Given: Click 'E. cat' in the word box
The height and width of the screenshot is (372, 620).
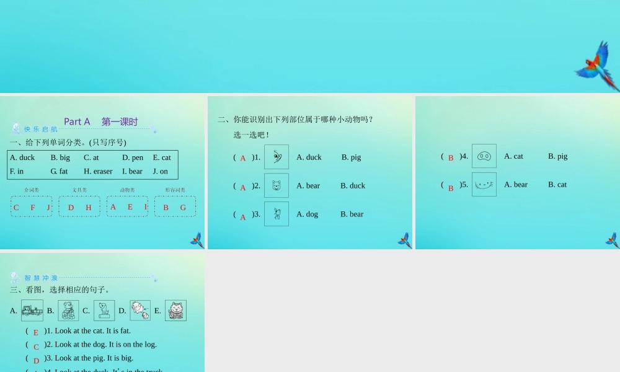Looking at the screenshot, I should point(162,157).
